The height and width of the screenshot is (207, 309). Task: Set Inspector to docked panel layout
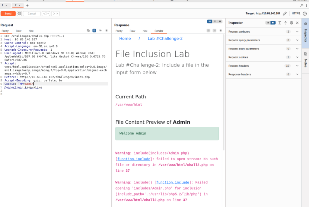tap(273, 23)
